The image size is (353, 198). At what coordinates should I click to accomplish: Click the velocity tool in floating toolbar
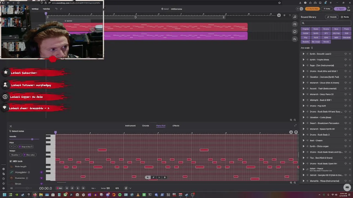click(x=159, y=177)
